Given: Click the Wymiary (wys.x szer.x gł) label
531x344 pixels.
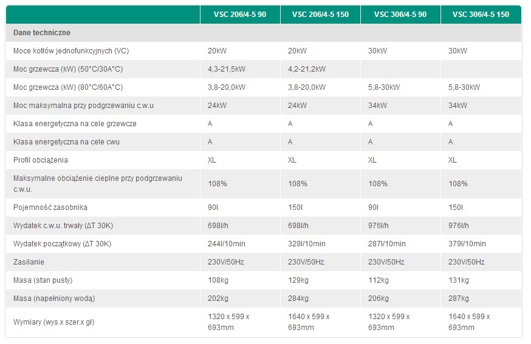Looking at the screenshot, I should (58, 322).
